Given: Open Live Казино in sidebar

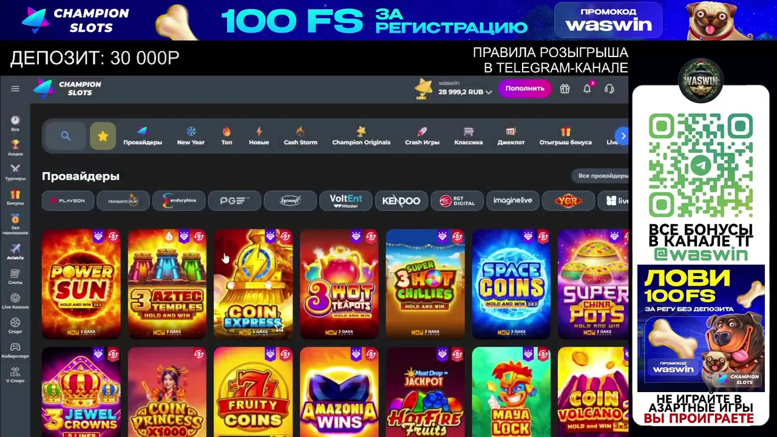Looking at the screenshot, I should [15, 302].
